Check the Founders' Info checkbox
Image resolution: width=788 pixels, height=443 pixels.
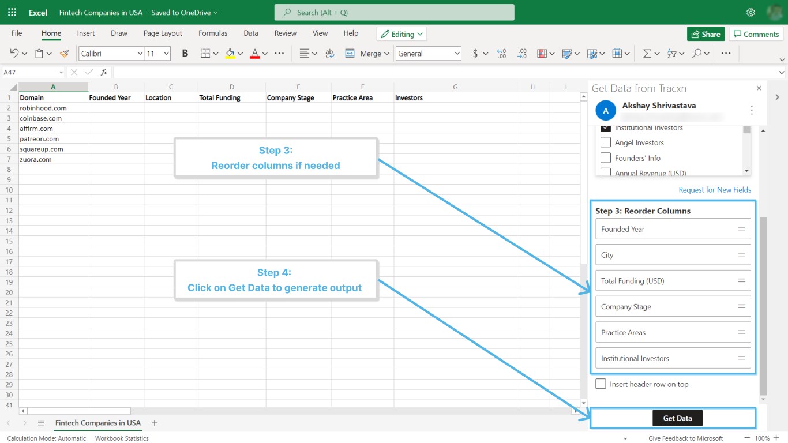(606, 158)
